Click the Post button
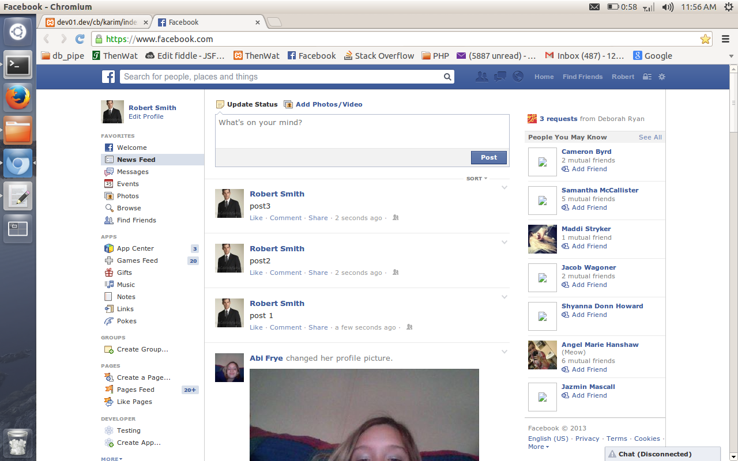The height and width of the screenshot is (461, 738). coord(488,157)
